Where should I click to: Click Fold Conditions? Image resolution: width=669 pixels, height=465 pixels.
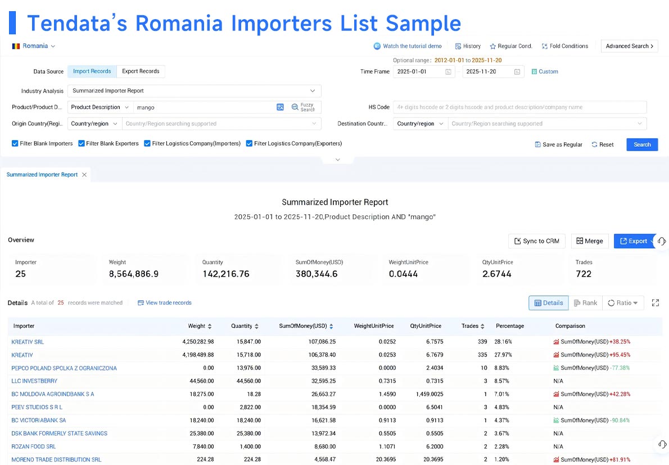pyautogui.click(x=565, y=46)
